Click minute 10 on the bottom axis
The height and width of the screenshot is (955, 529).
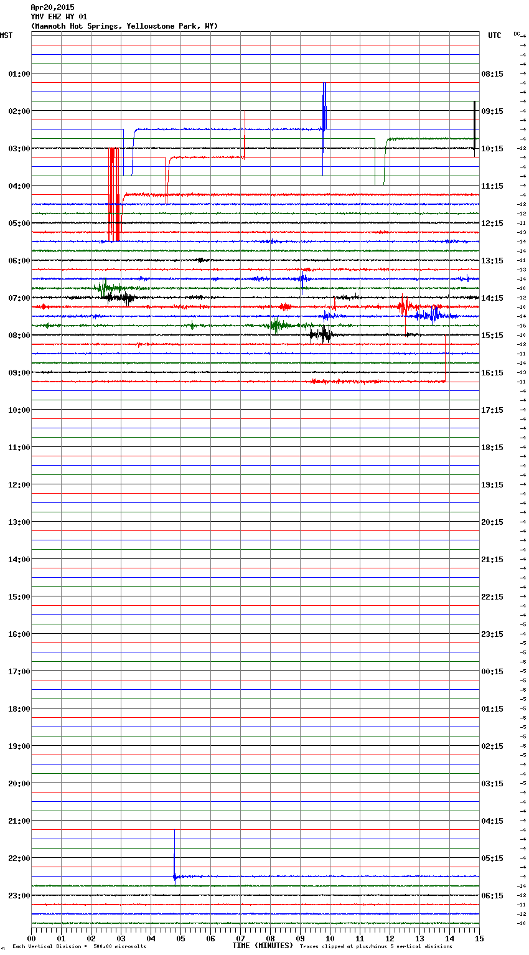[330, 938]
